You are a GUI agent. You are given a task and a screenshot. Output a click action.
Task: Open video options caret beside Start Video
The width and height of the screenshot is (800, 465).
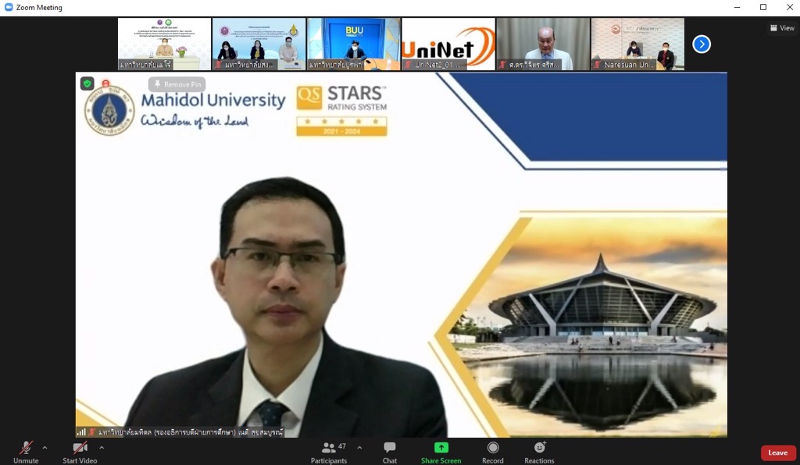[102, 448]
